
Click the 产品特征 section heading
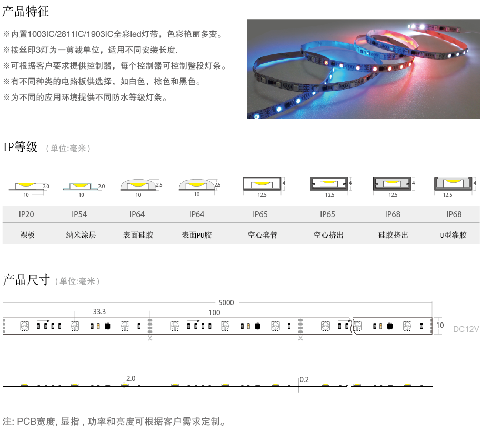point(26,11)
